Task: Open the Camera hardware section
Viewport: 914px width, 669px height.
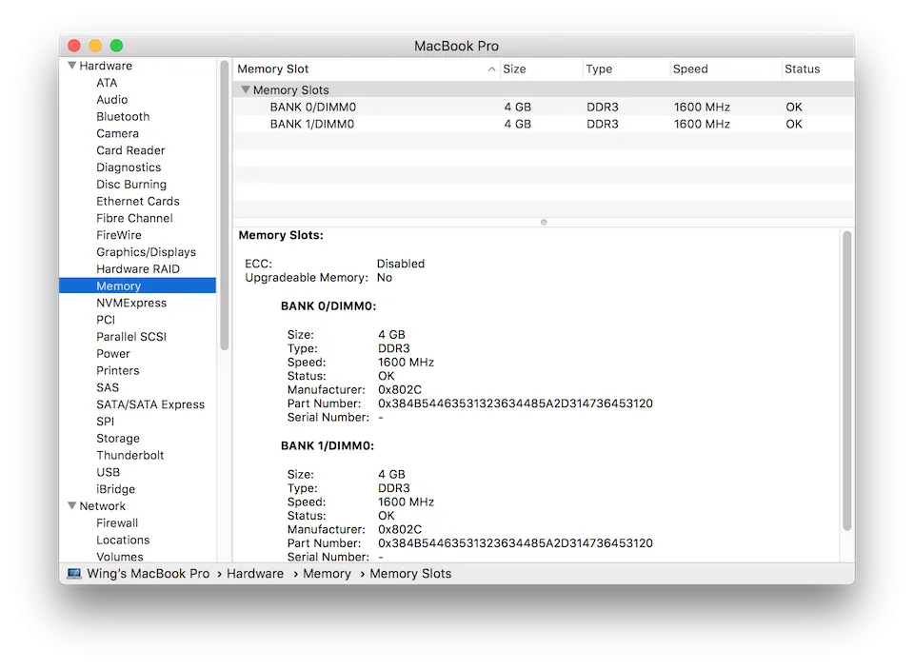Action: click(x=118, y=133)
